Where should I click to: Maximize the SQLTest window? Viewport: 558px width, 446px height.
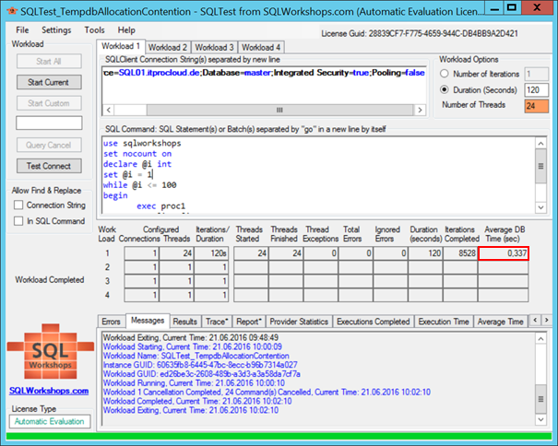coord(512,7)
